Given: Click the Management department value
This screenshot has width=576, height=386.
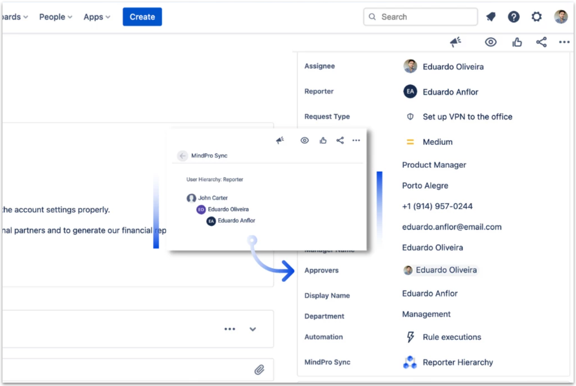Looking at the screenshot, I should pyautogui.click(x=426, y=314).
